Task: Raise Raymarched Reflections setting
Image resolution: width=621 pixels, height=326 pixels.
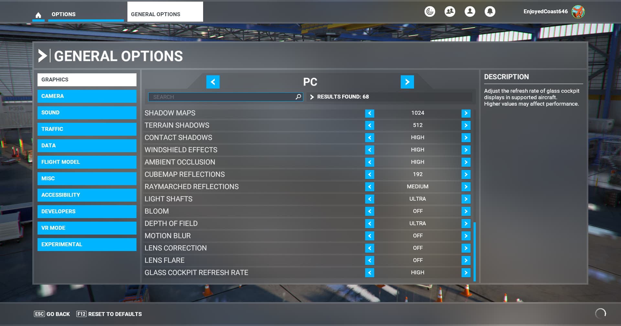Action: 466,187
